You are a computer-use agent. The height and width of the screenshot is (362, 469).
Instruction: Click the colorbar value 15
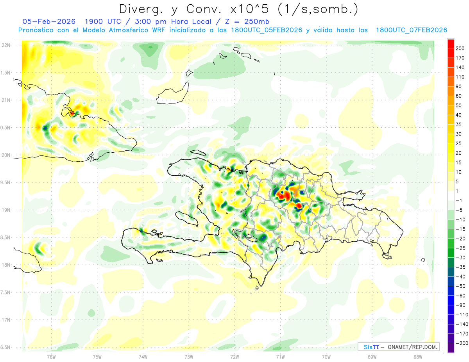click(x=459, y=162)
